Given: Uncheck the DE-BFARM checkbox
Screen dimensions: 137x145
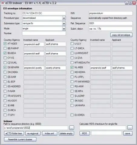Looking at the screenshot, I should (x=5, y=67).
